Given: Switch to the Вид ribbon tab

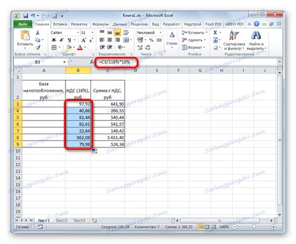Looking at the screenshot, I should [155, 24].
